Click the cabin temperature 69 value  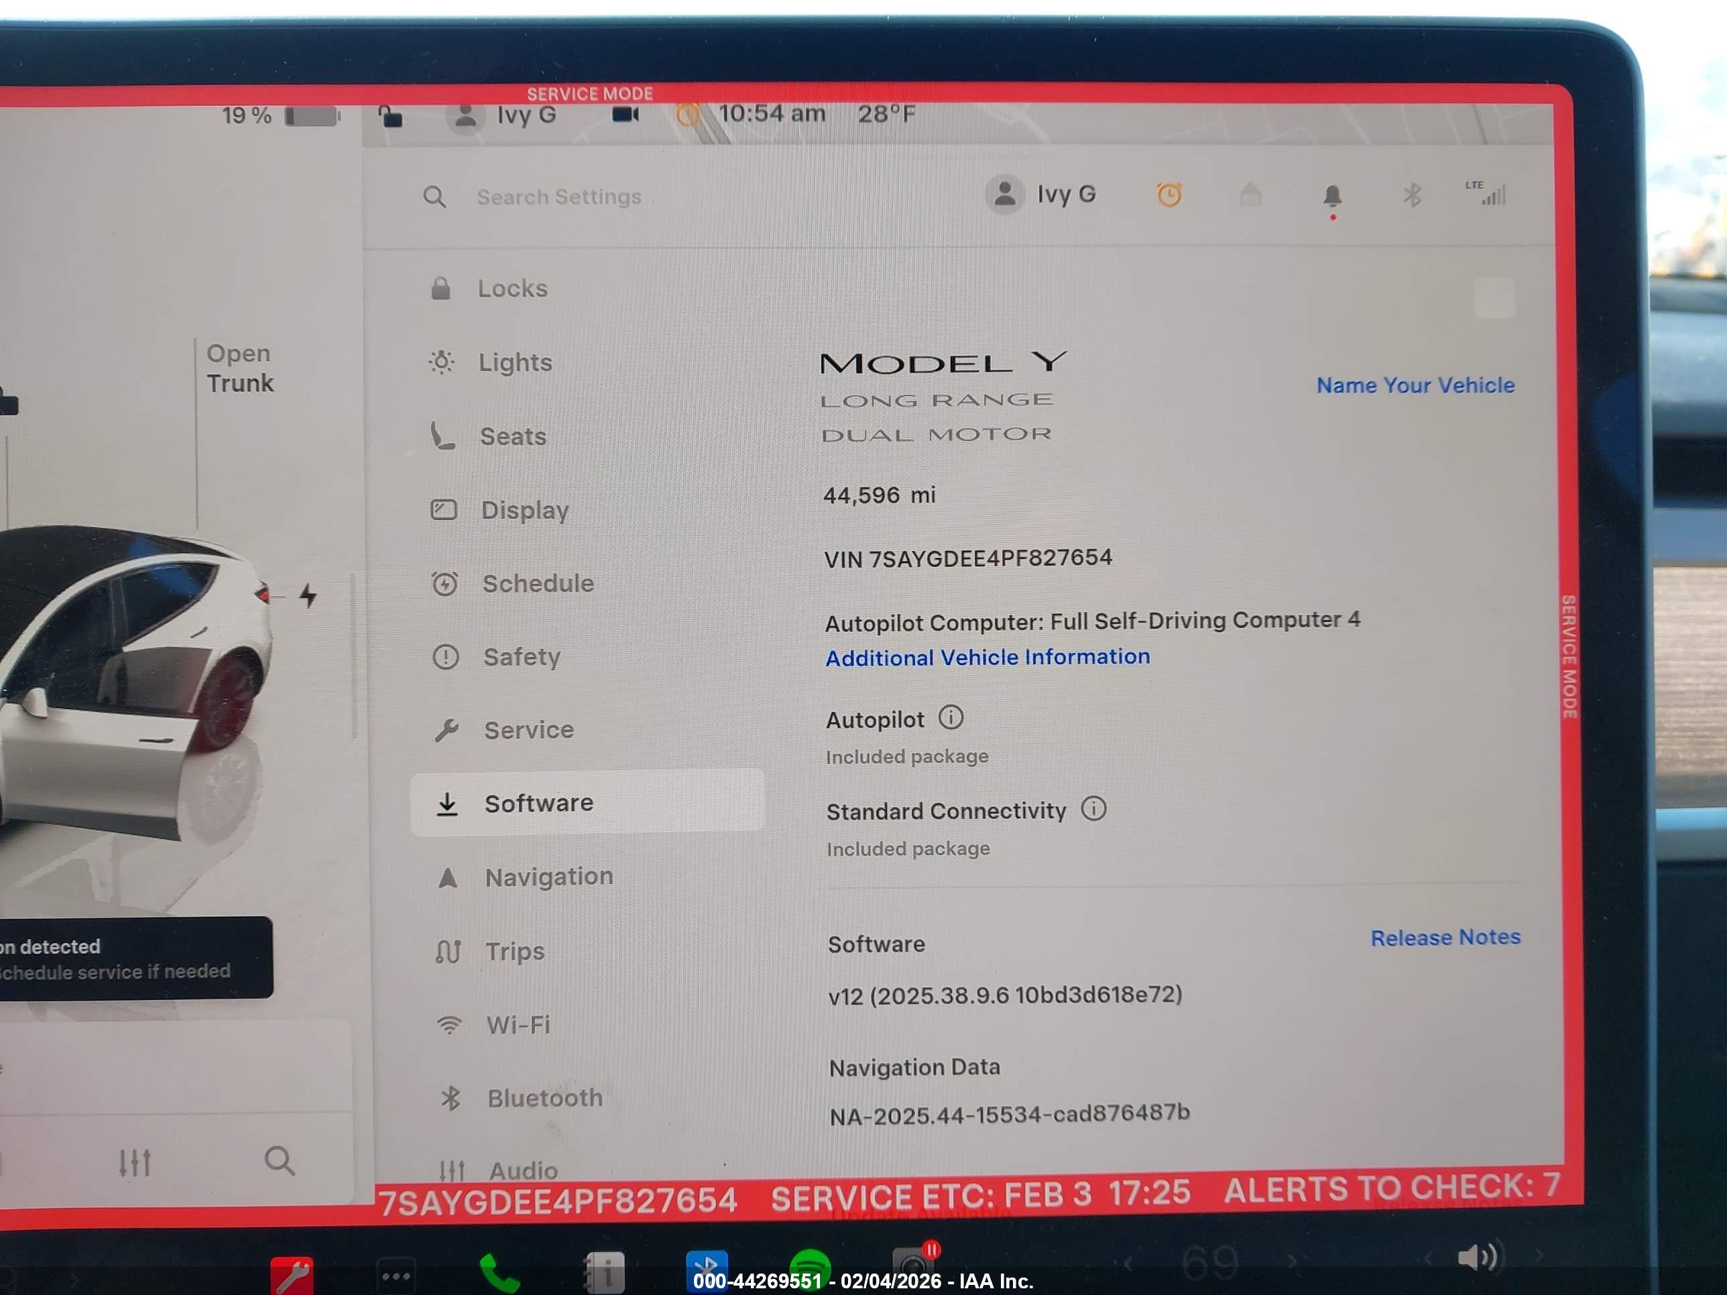pyautogui.click(x=1209, y=1262)
